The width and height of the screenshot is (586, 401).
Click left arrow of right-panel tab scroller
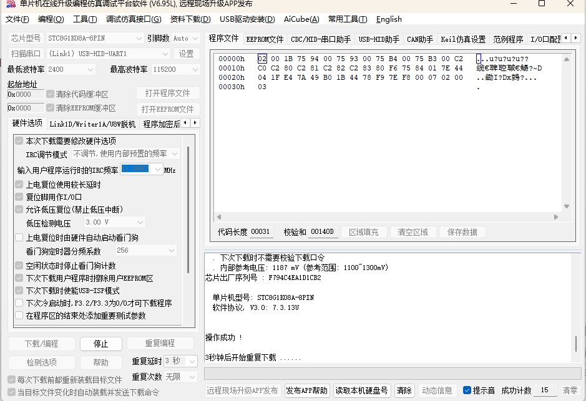pyautogui.click(x=566, y=37)
